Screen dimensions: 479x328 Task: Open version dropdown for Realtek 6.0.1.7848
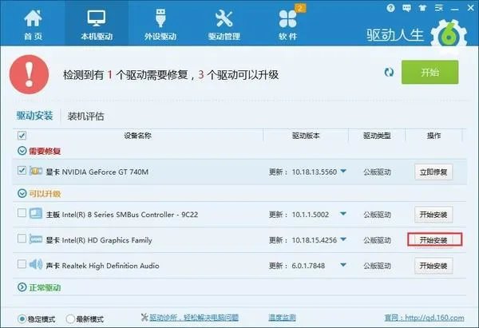[343, 264]
